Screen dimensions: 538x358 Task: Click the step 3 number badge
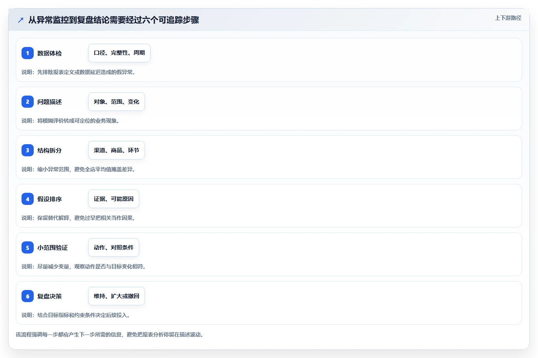pyautogui.click(x=28, y=150)
